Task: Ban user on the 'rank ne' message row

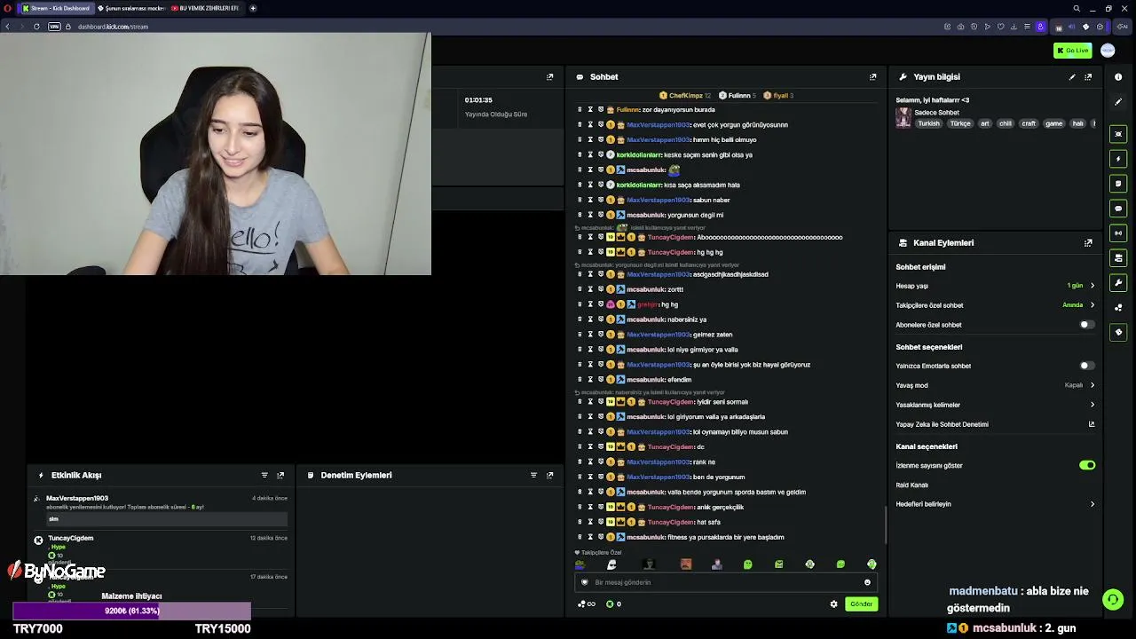Action: pyautogui.click(x=601, y=461)
